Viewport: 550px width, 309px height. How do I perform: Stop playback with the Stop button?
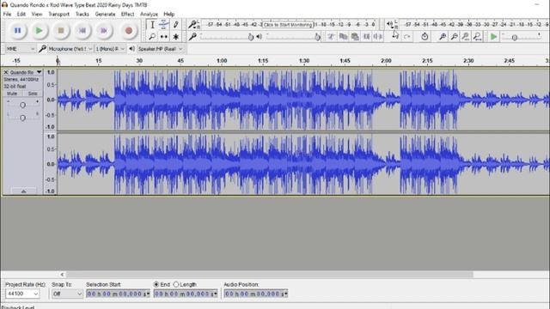61,31
